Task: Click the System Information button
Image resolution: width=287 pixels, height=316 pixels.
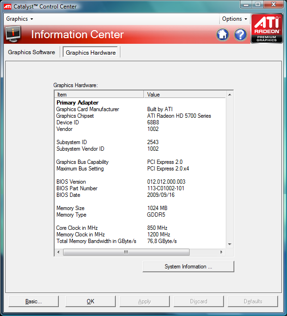Action: click(x=188, y=267)
